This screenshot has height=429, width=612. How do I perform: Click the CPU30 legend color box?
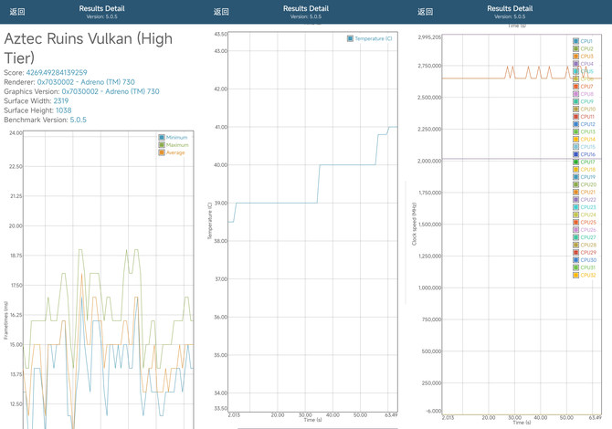click(576, 260)
